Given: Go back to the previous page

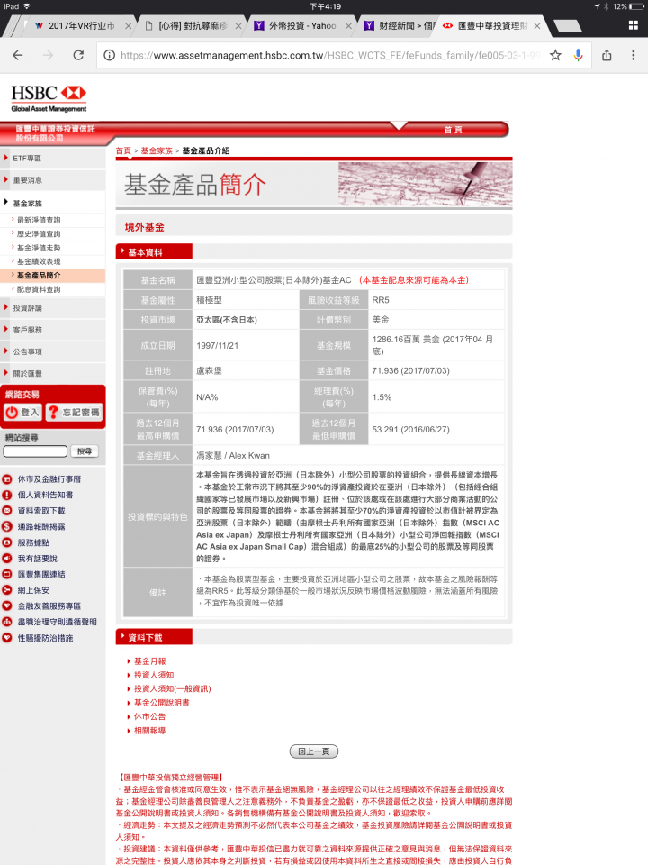Looking at the screenshot, I should pyautogui.click(x=18, y=55).
